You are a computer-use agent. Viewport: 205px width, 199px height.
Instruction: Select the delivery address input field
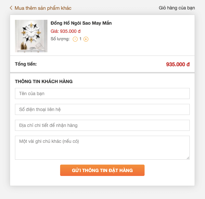[x=102, y=125]
